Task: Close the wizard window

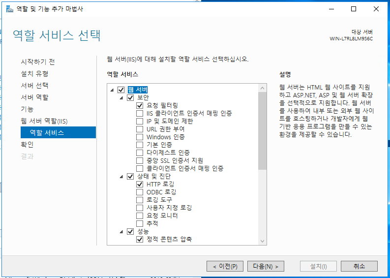Action: tap(376, 9)
